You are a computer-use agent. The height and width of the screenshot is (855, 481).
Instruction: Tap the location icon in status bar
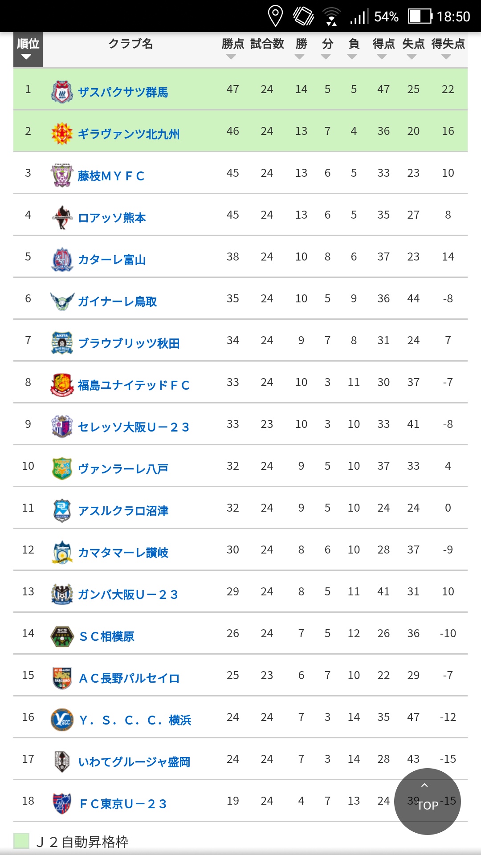(275, 16)
